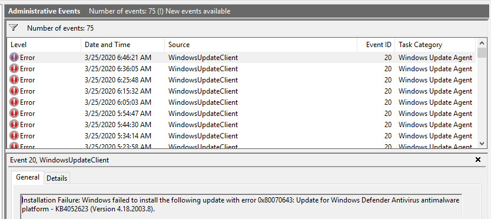Click the Event 20, WindowsUpdateClient pane header
This screenshot has height=219, width=491.
59,160
